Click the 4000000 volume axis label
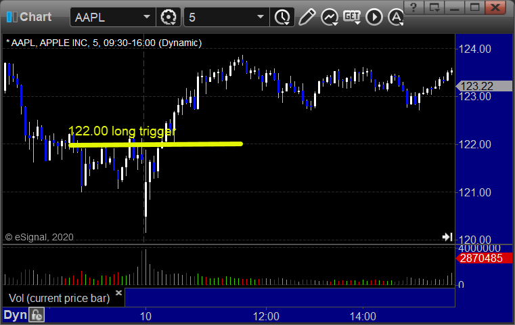This screenshot has width=515, height=325. [479, 248]
